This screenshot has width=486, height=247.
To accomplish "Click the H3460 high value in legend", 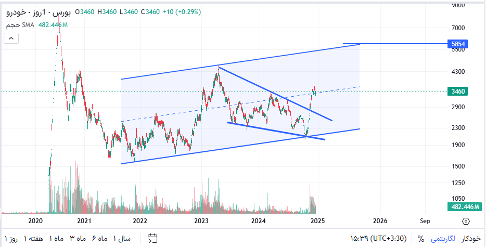I will pos(107,12).
